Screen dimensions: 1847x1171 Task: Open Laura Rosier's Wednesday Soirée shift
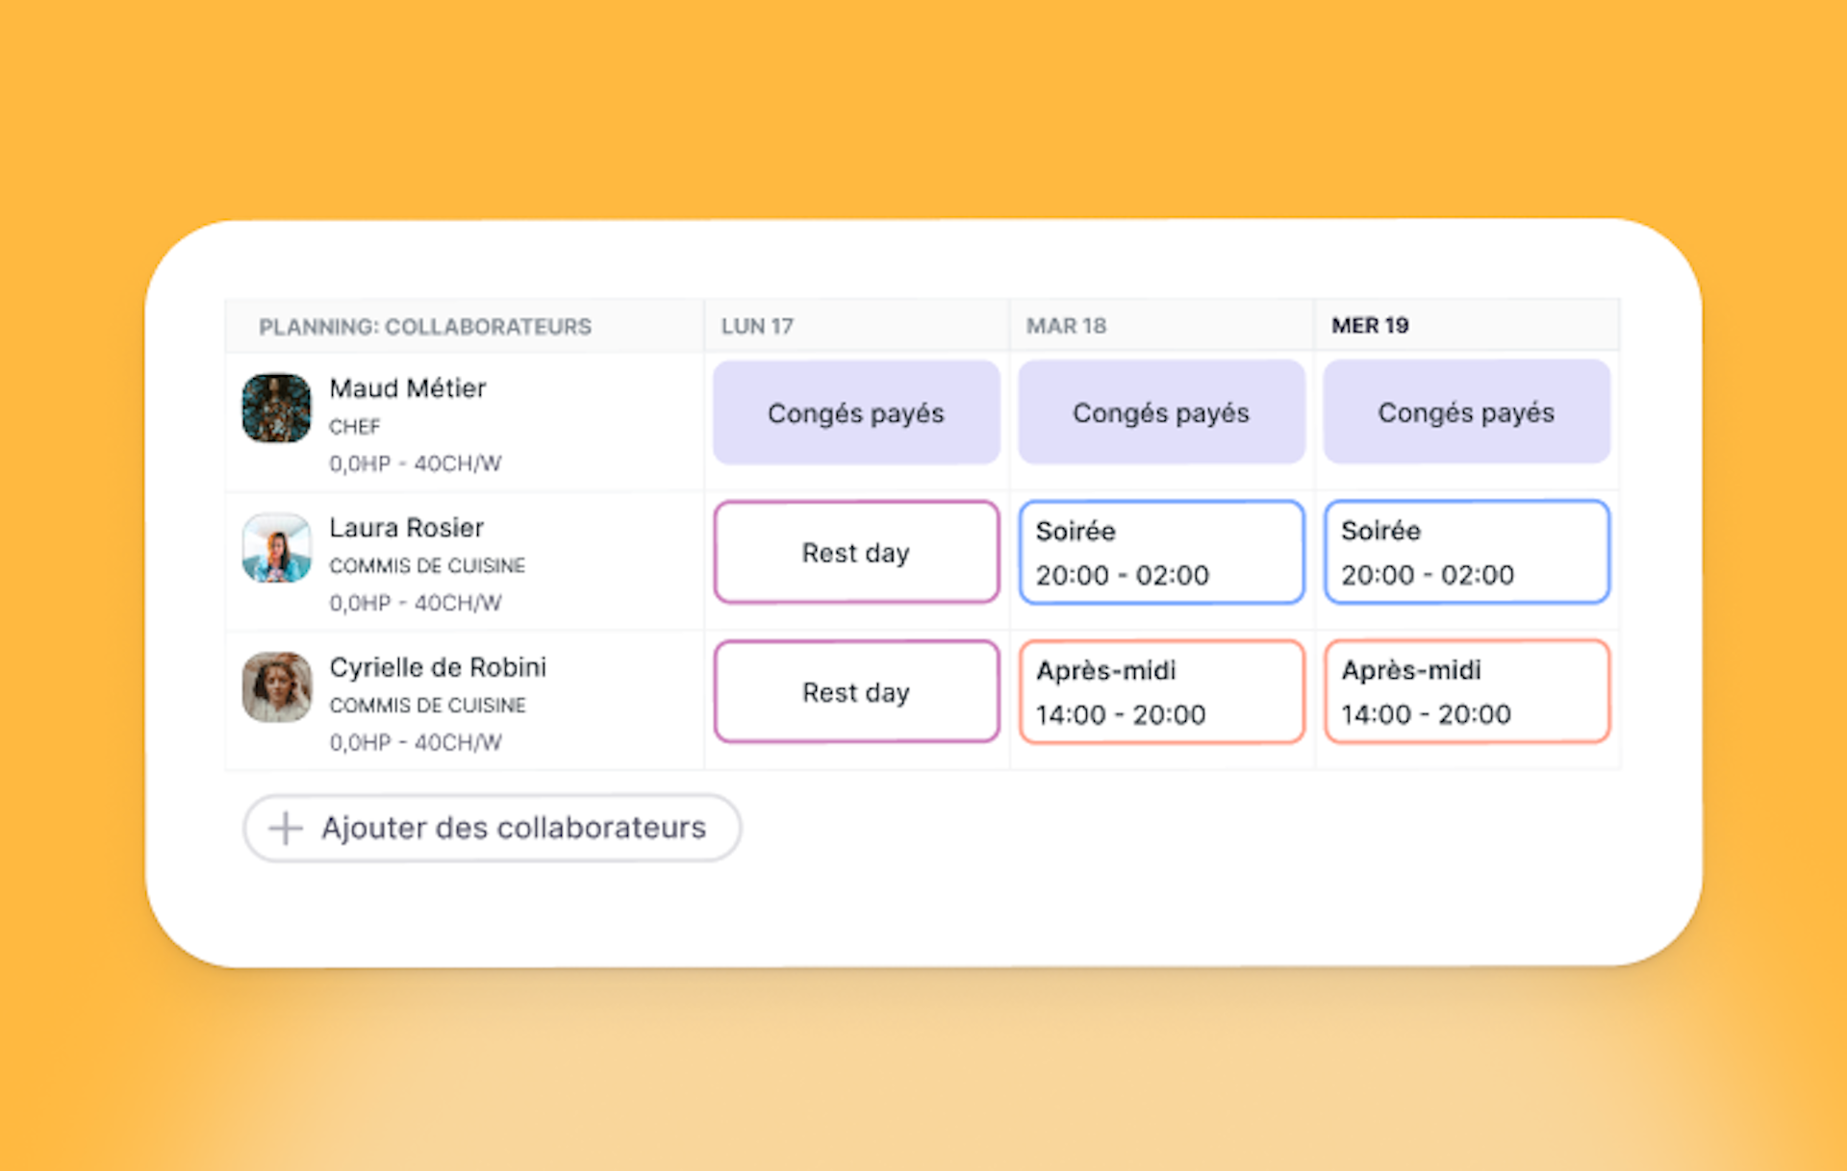(1466, 552)
